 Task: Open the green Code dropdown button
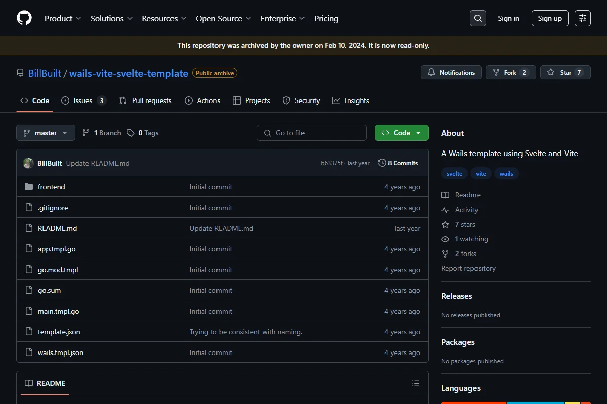[402, 133]
